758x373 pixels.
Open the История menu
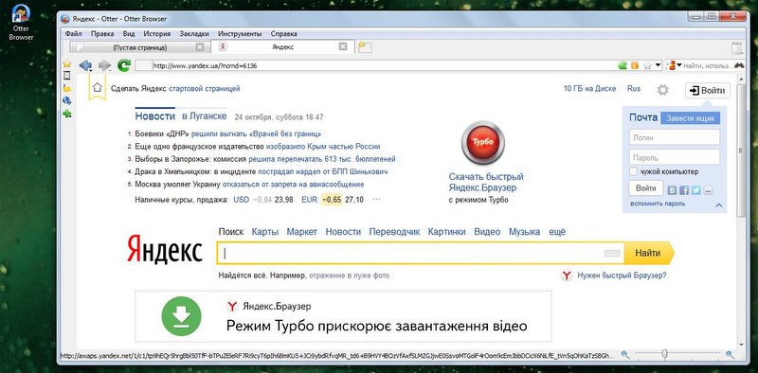tap(157, 34)
